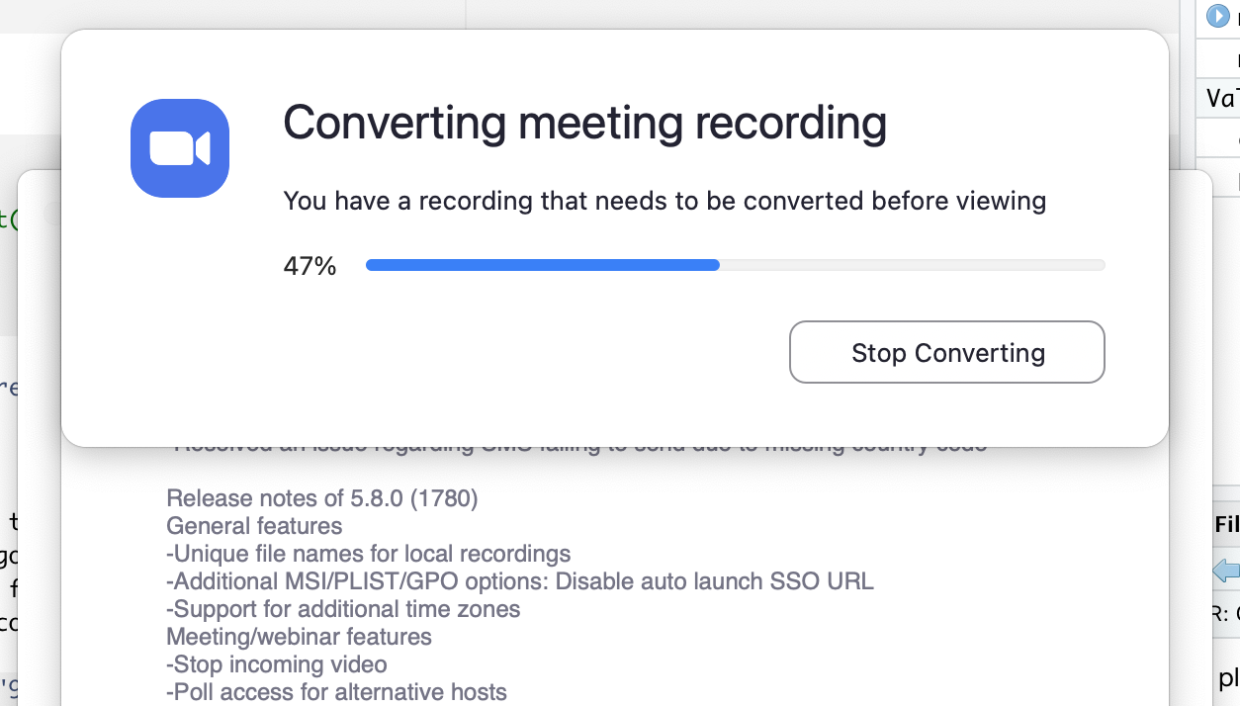The image size is (1240, 706).
Task: Click the Zoom camera app icon
Action: [180, 148]
